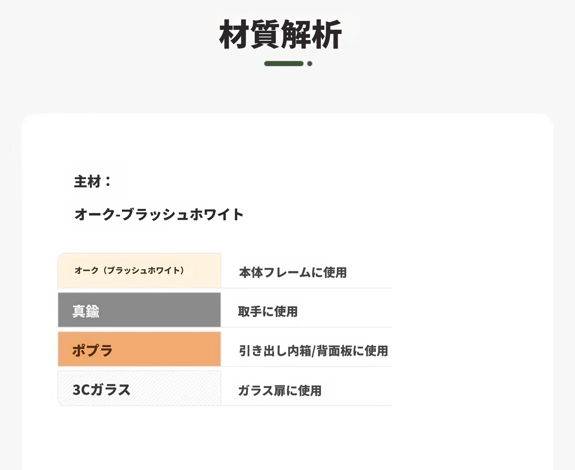Image resolution: width=575 pixels, height=470 pixels.
Task: Click the small green dot beside divider
Action: coord(310,63)
